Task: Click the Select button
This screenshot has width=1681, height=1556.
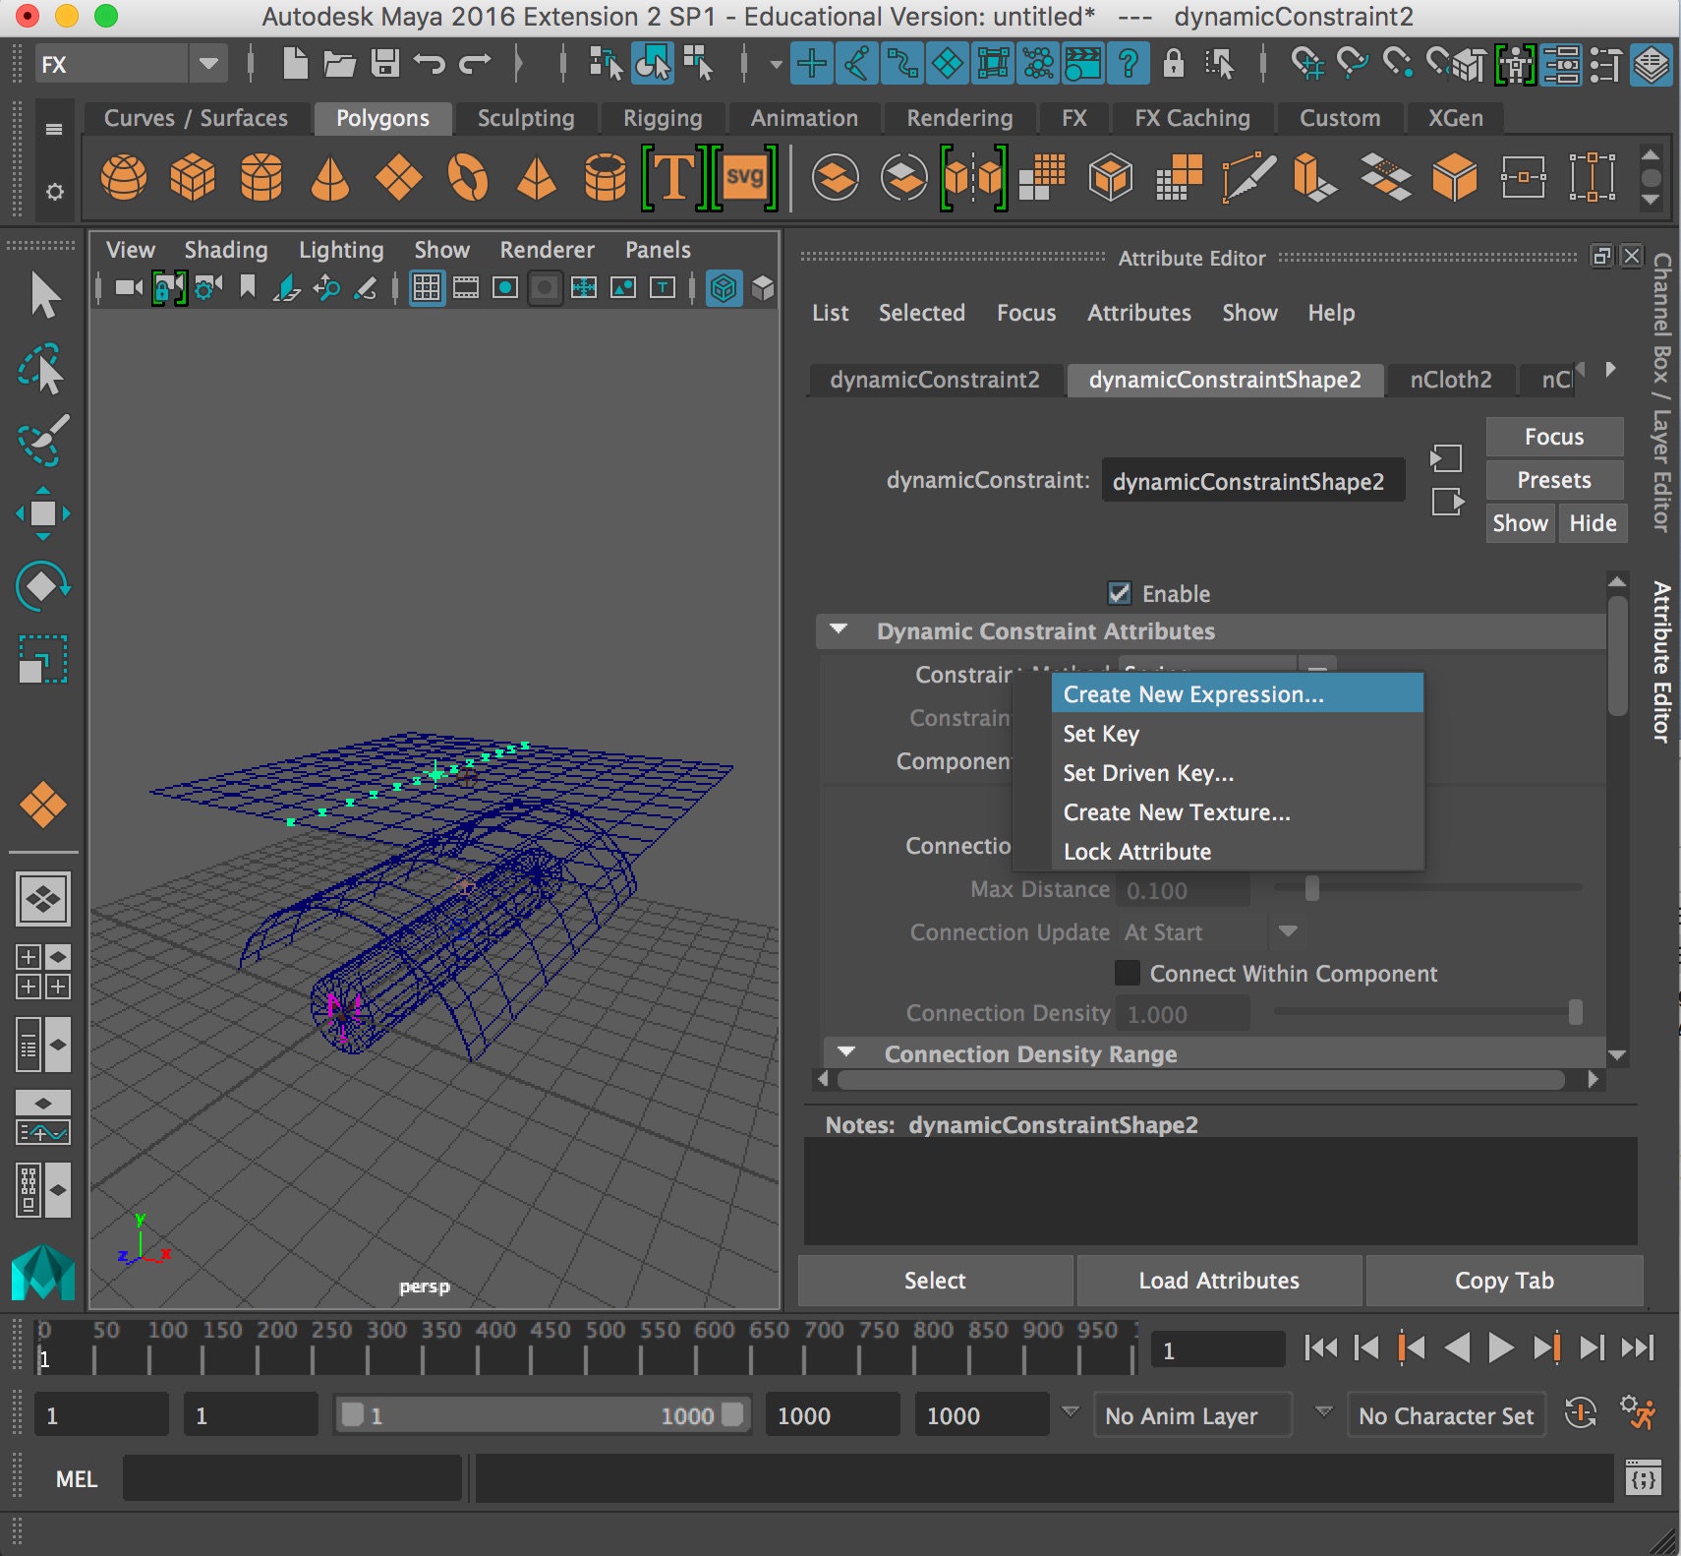Action: coord(935,1281)
